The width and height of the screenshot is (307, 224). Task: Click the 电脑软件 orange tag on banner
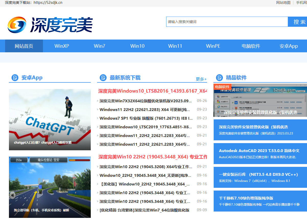click(222, 87)
